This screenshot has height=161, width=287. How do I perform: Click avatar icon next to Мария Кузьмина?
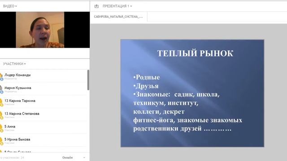point(1,89)
